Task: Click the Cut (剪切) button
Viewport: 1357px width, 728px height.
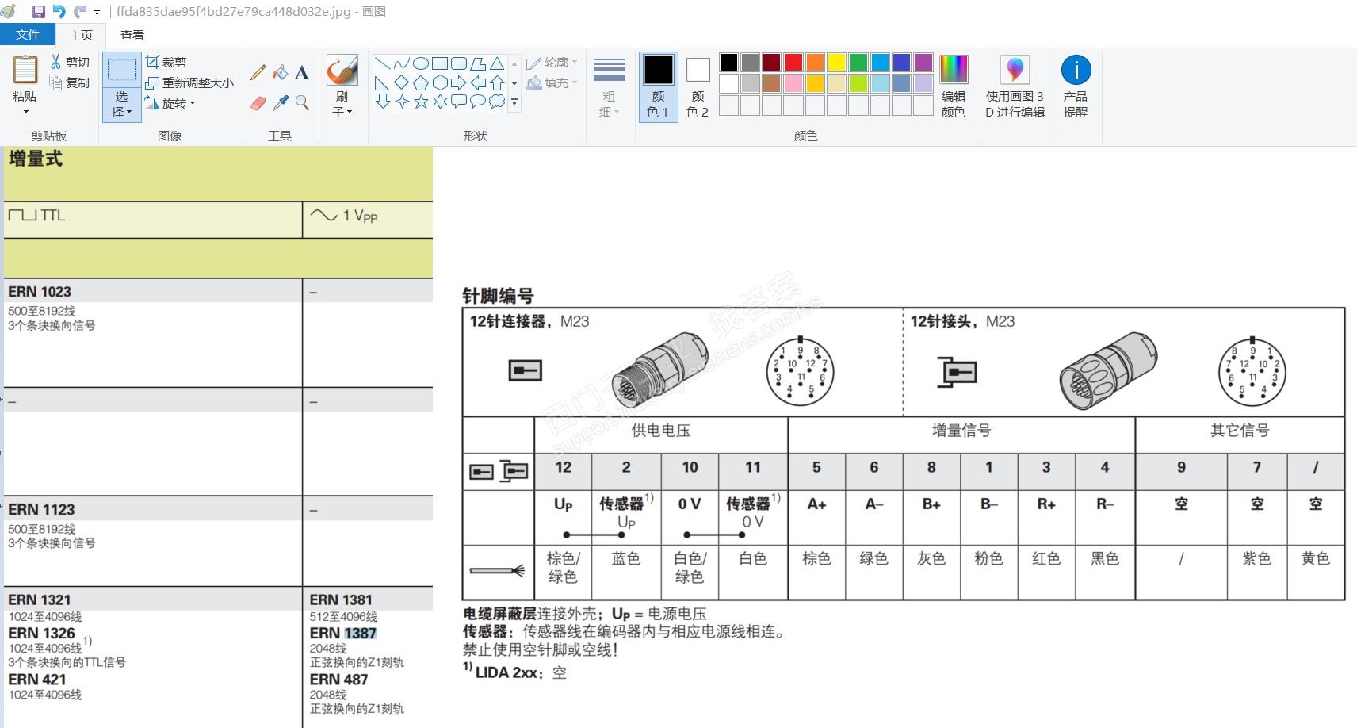Action: [x=70, y=62]
